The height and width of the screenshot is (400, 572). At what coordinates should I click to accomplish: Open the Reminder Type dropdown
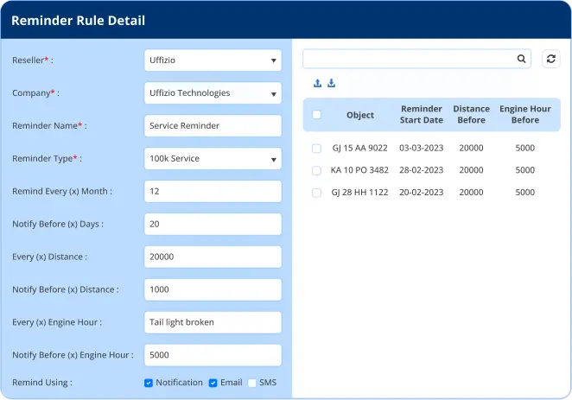point(213,159)
